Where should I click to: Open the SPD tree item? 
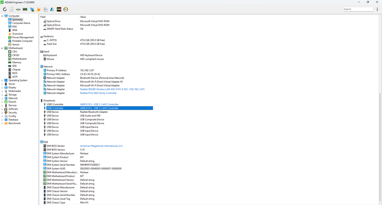[14, 66]
